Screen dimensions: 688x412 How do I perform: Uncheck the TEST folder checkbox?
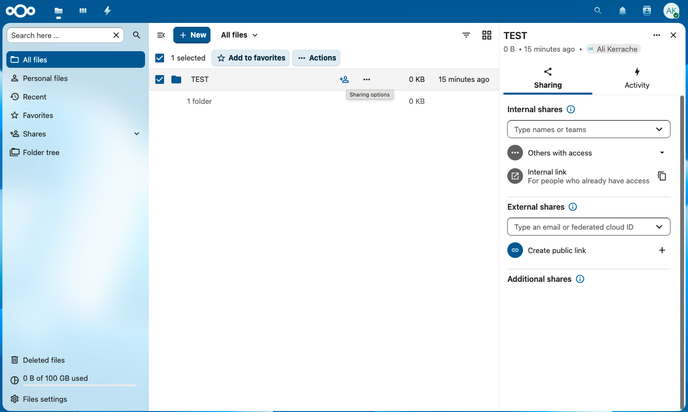(160, 79)
